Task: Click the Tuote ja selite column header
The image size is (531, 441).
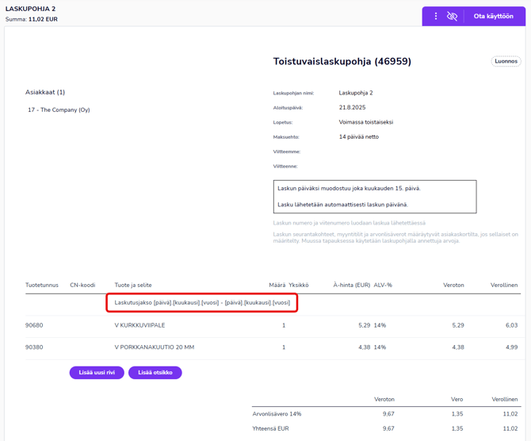Action: [133, 285]
